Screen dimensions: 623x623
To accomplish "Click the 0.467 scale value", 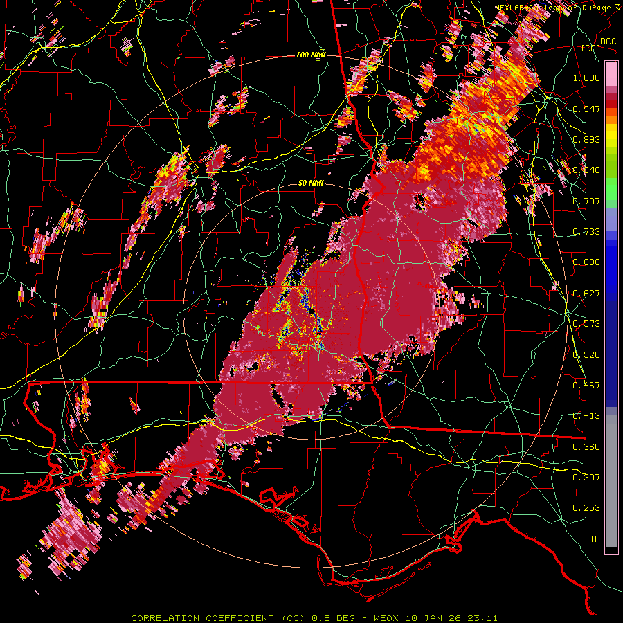I will (586, 386).
